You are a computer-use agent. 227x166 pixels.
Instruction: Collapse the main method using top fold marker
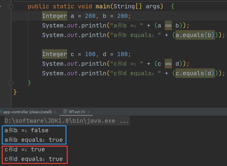pos(11,7)
